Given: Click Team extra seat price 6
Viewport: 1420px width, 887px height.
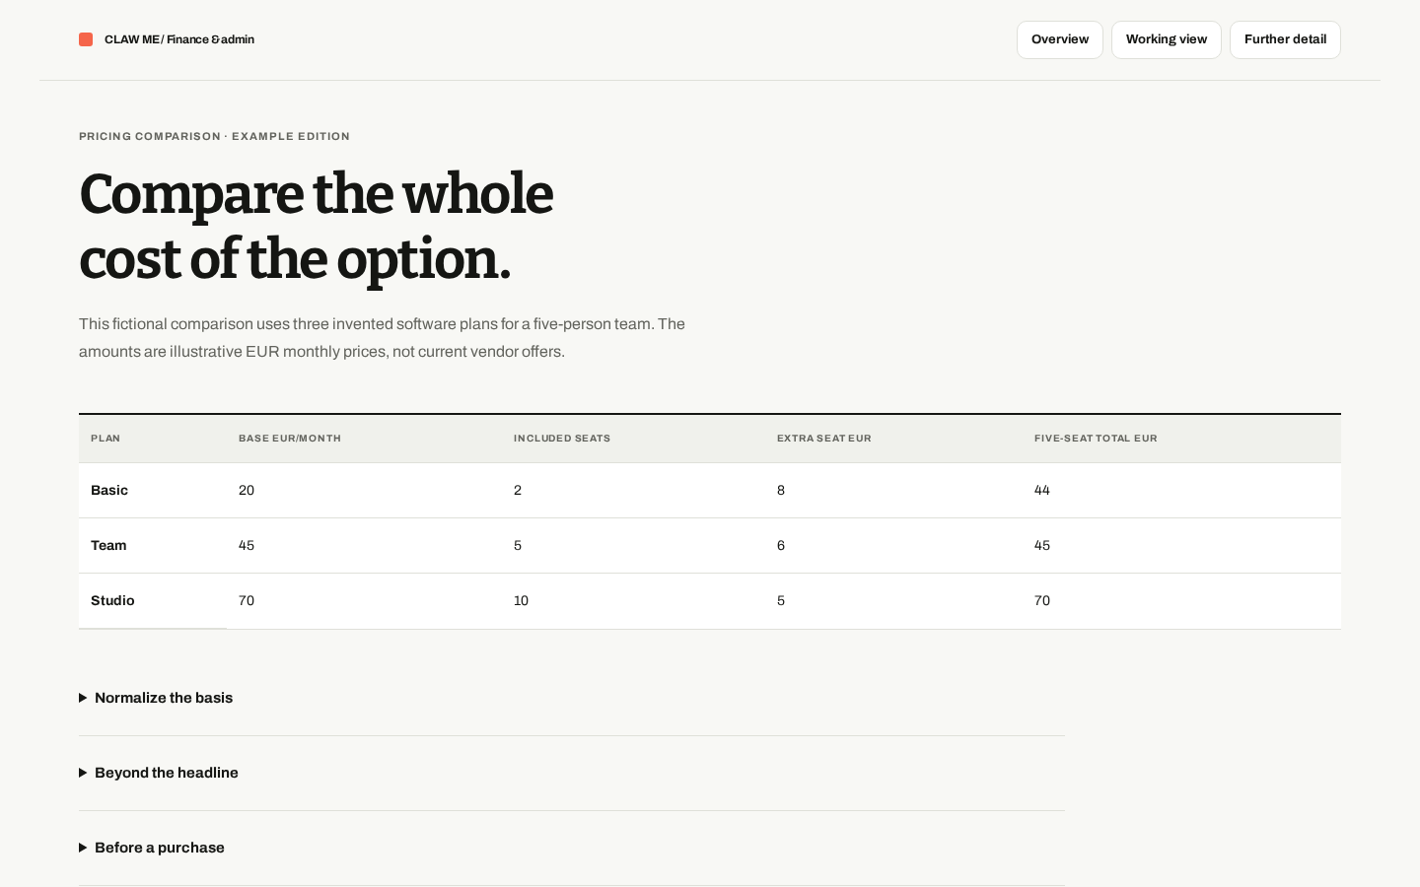Looking at the screenshot, I should [781, 545].
